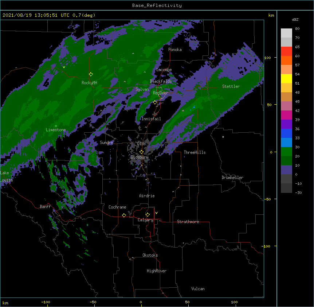
Task: Pick the light blue 30-33 dBZ legend swatch
Action: point(286,143)
